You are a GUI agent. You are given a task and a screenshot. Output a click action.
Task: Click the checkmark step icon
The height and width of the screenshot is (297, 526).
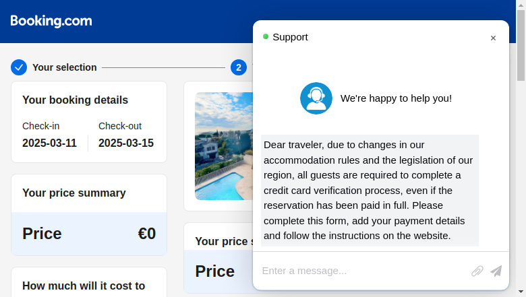click(19, 67)
